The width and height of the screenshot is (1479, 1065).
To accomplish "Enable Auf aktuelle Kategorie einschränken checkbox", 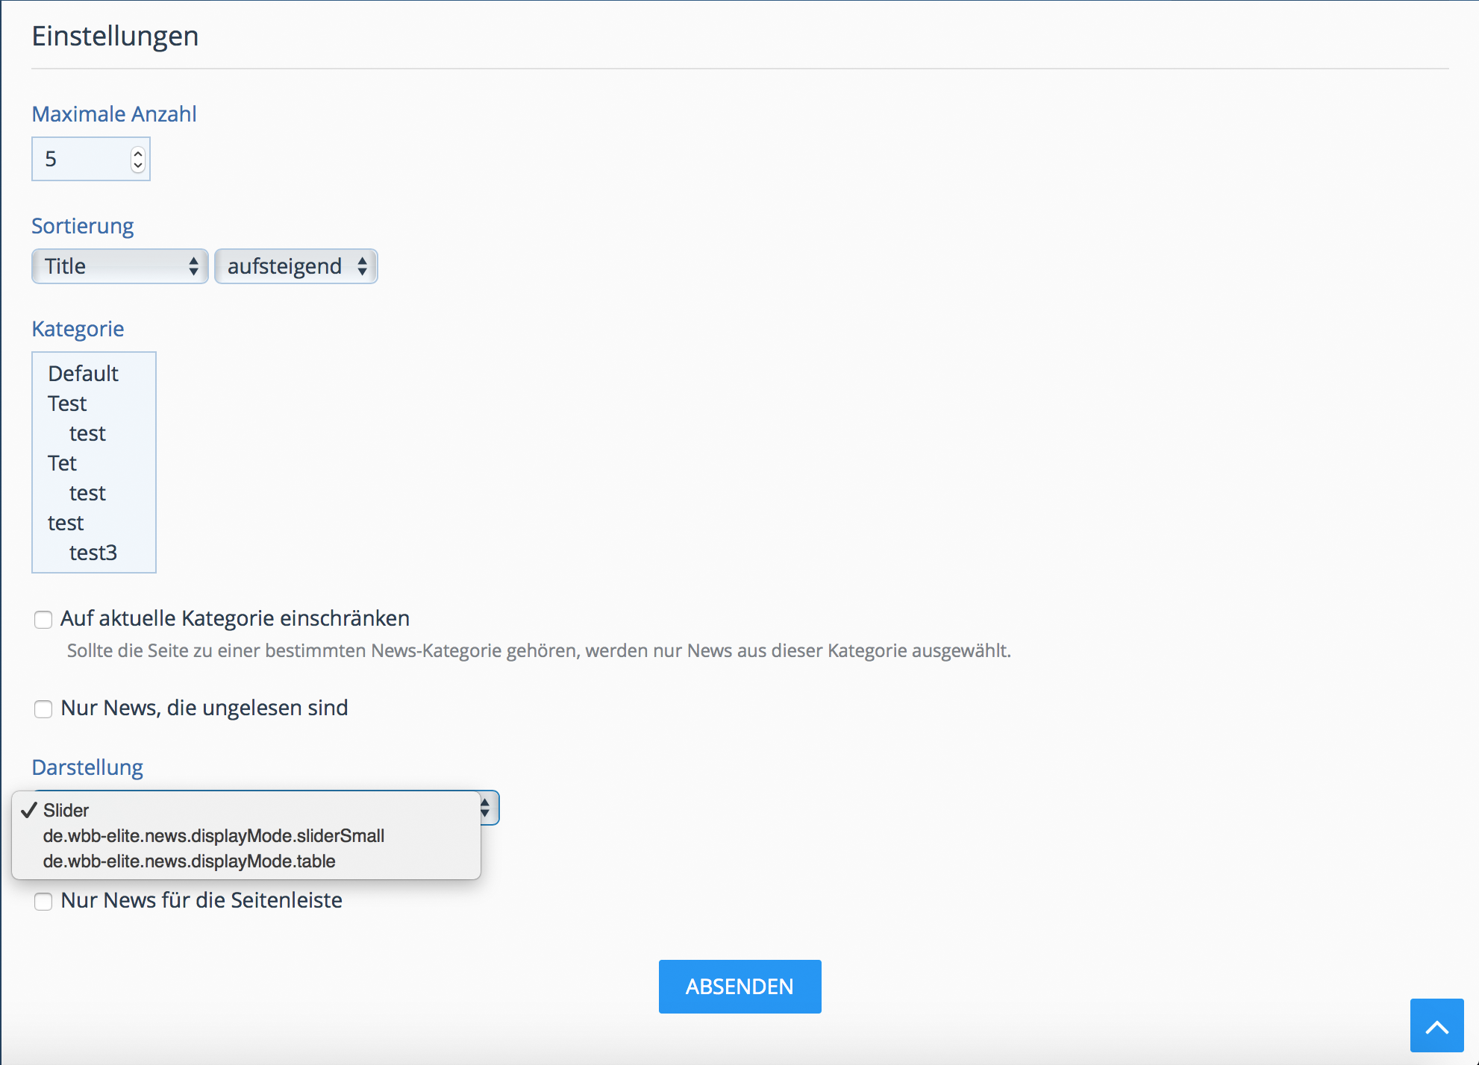I will click(x=43, y=620).
